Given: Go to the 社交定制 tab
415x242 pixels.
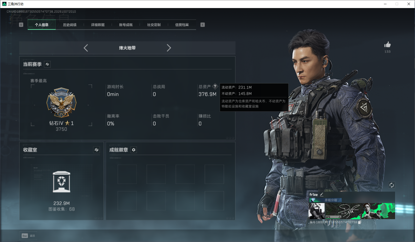Looking at the screenshot, I should (x=154, y=25).
